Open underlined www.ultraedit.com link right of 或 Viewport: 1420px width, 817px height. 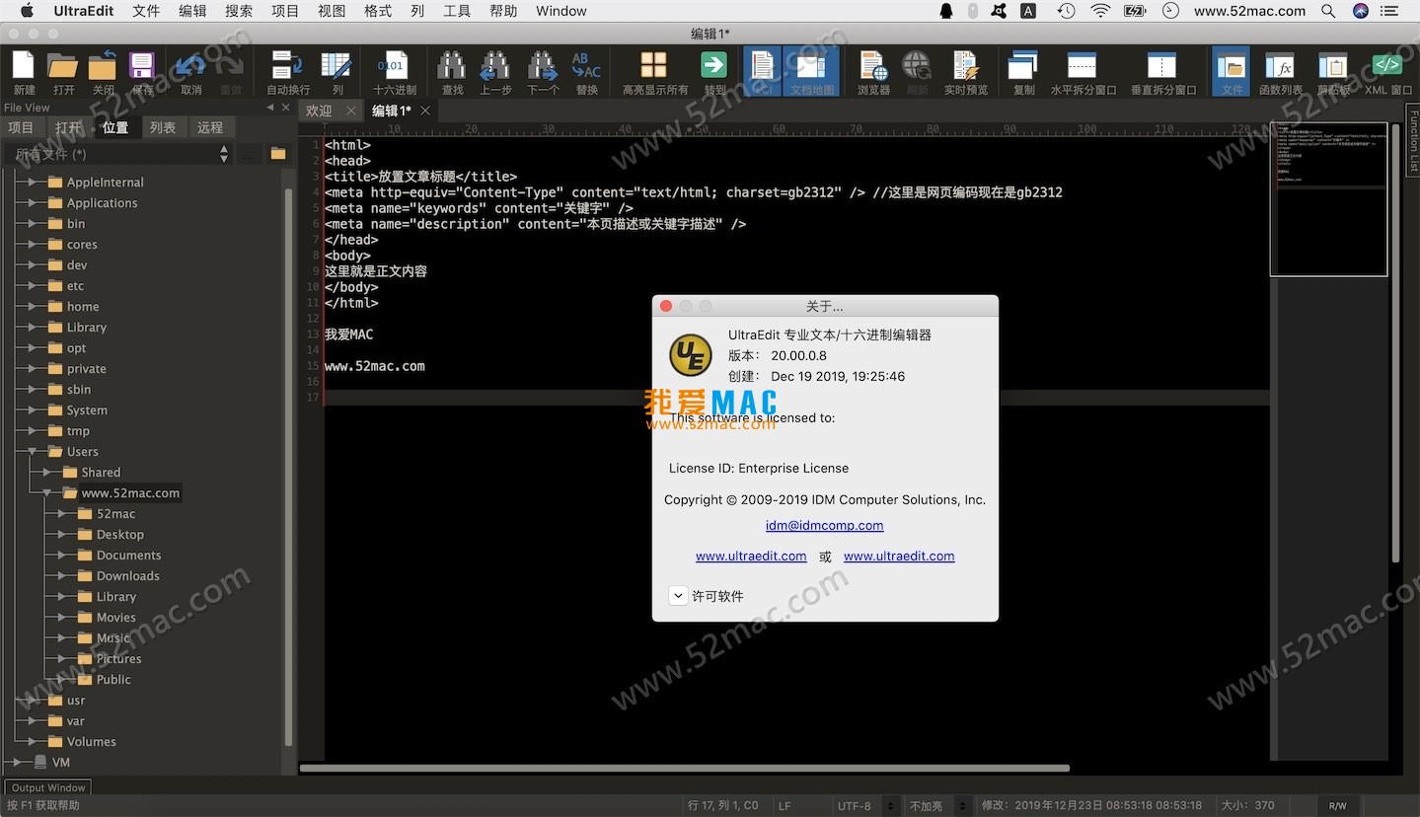[x=899, y=556]
